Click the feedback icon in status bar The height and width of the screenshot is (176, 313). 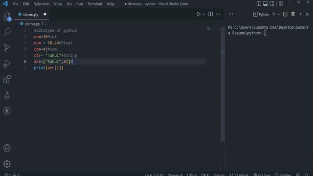298,175
